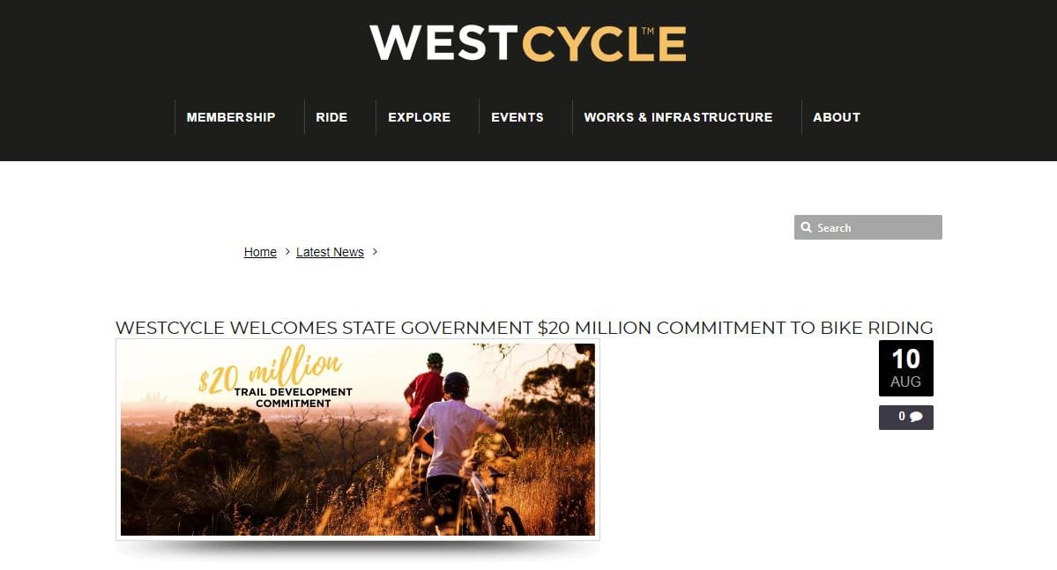Click the TM mark beside the logo
The height and width of the screenshot is (570, 1057).
[648, 31]
